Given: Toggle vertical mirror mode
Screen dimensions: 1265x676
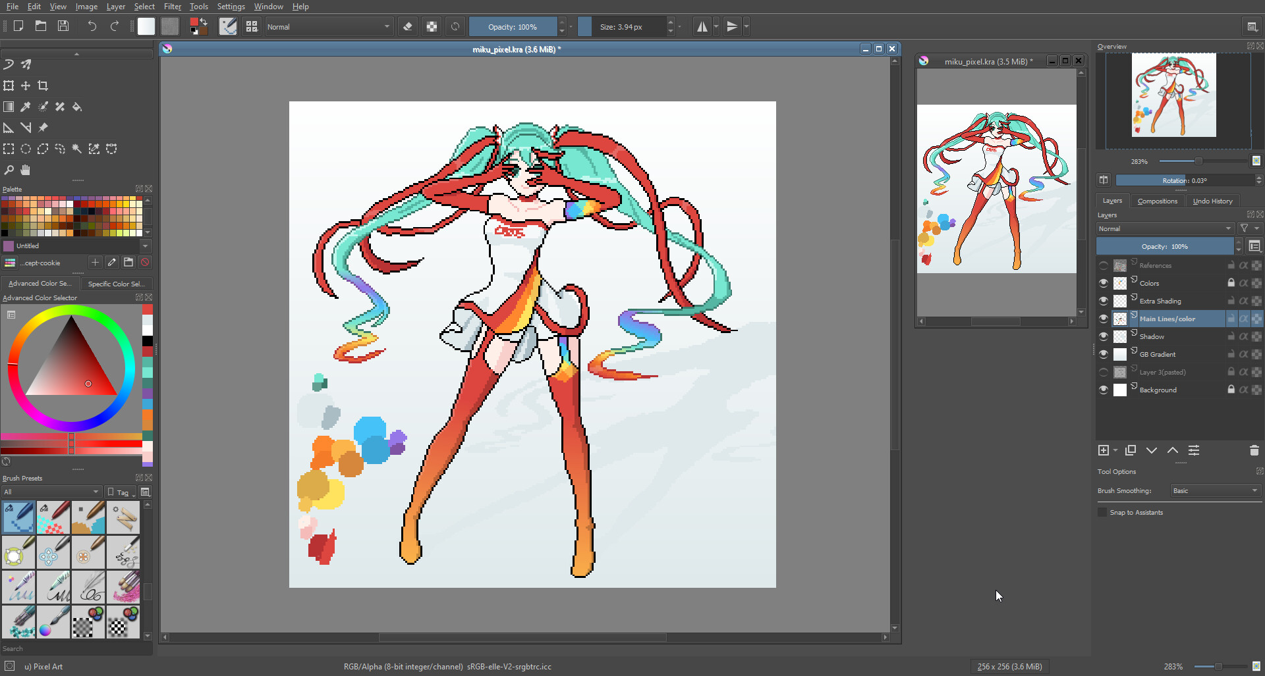Looking at the screenshot, I should 732,26.
